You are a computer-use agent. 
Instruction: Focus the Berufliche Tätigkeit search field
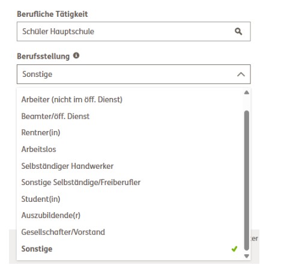coord(134,31)
